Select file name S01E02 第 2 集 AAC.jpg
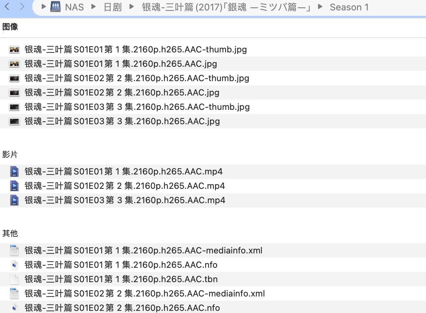This screenshot has height=313, width=426. [122, 92]
